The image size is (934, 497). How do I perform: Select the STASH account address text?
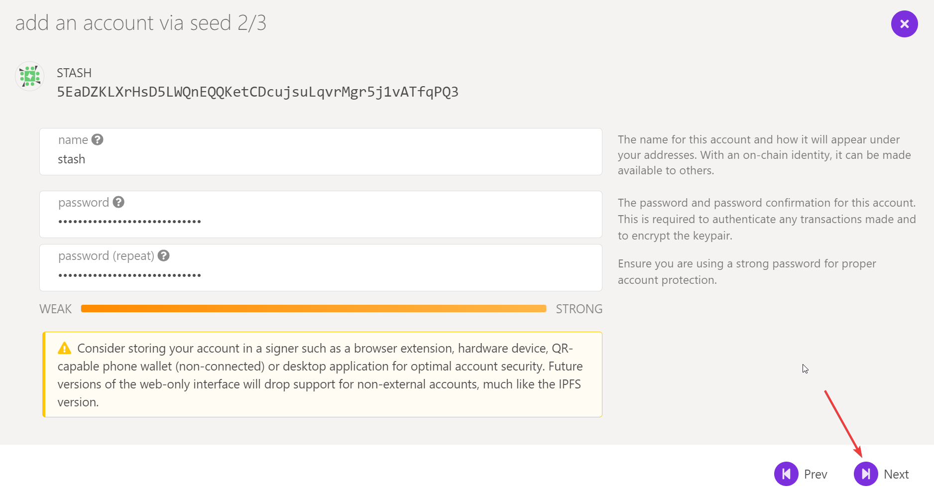257,92
